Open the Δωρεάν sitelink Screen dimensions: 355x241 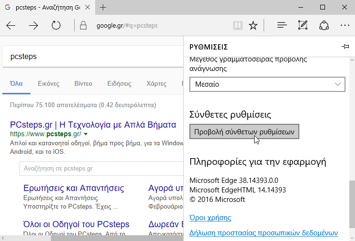(166, 224)
